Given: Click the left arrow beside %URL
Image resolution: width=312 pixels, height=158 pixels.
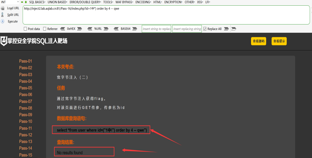Looking at the screenshot, I should click(90, 29).
